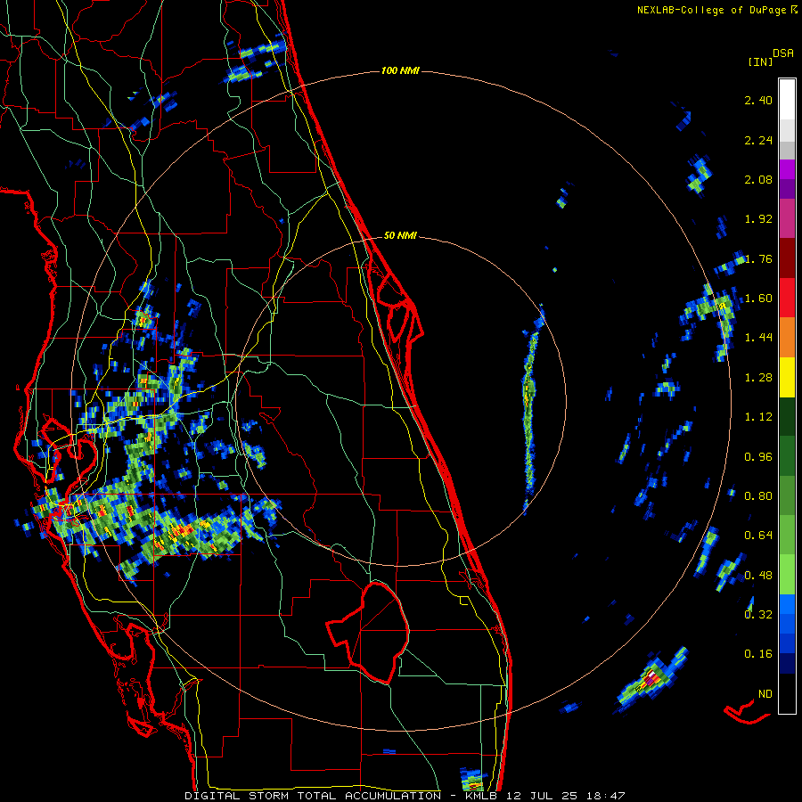Select the 0.64 legend value

pos(758,536)
